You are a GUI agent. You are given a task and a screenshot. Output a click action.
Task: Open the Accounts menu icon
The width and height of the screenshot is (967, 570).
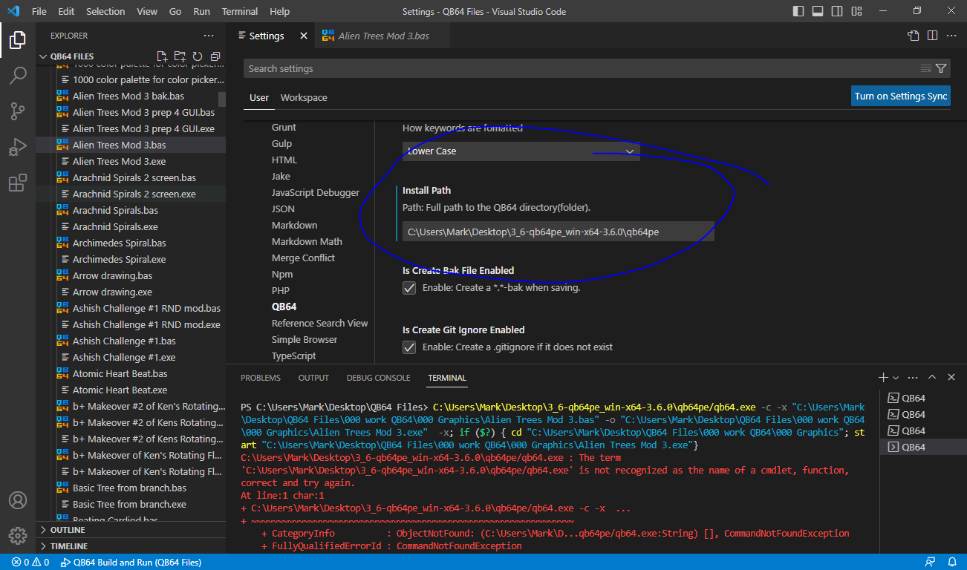[18, 500]
